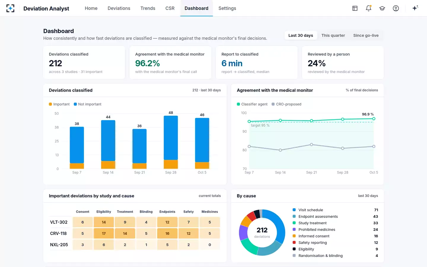This screenshot has height=267, width=427.
Task: Click Safety reporting red color swatch
Action: (x=294, y=242)
